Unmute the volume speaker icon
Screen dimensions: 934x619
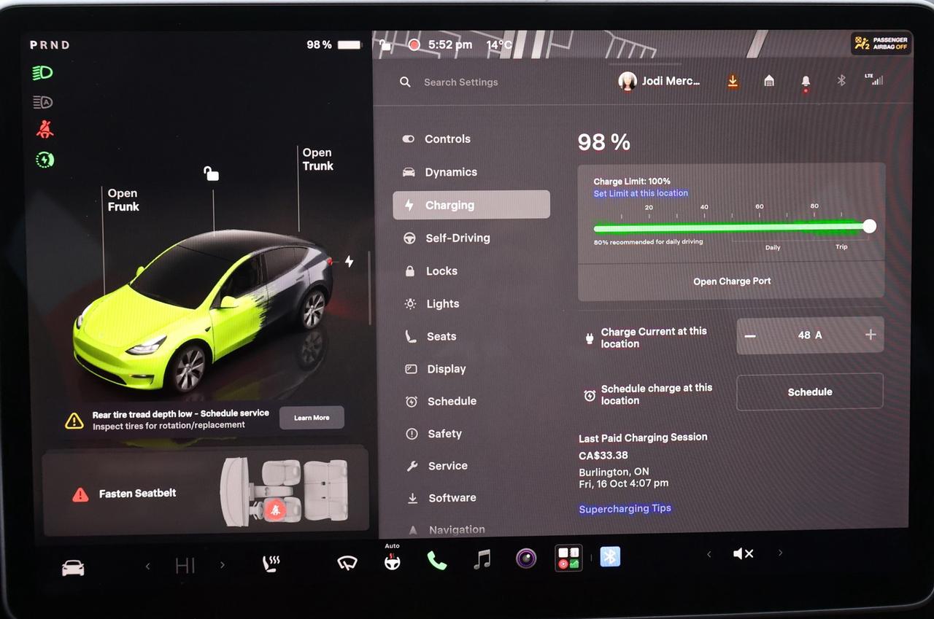743,554
